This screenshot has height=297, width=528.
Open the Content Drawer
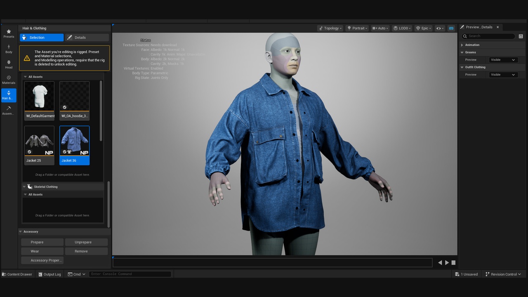coord(17,274)
